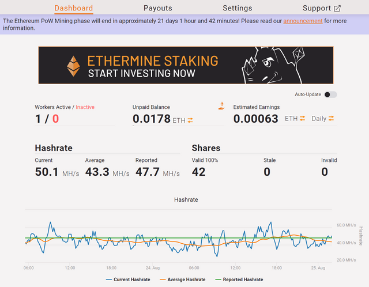Click the ETH unit beside Estimated Earnings
Image resolution: width=369 pixels, height=287 pixels.
tap(291, 119)
